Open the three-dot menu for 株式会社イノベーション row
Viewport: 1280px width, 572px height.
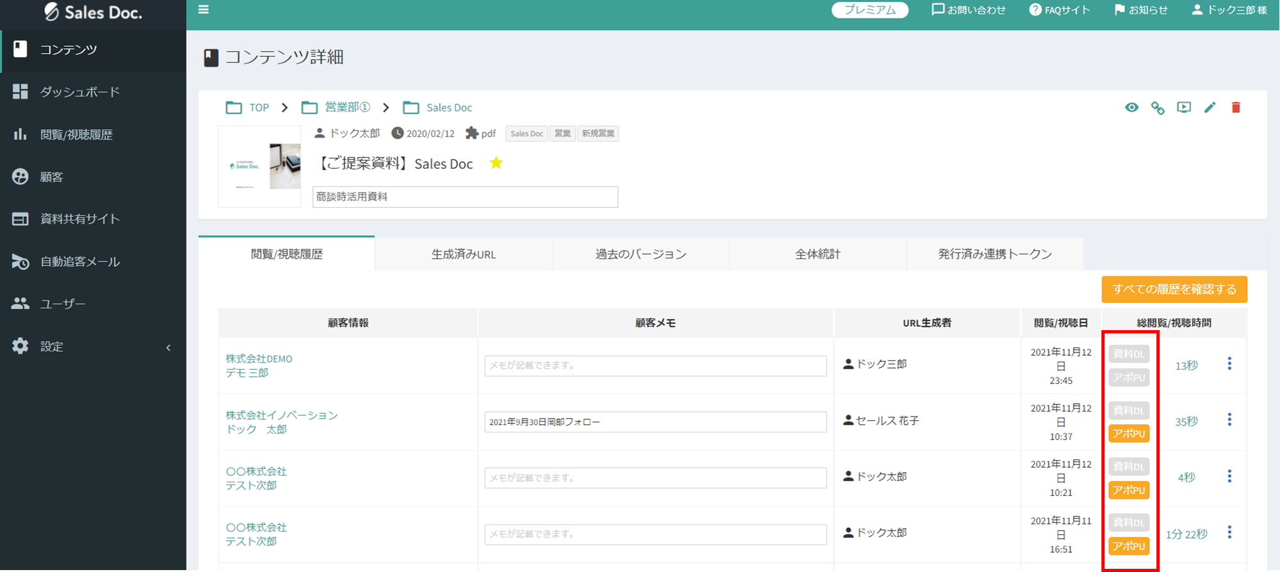point(1229,420)
